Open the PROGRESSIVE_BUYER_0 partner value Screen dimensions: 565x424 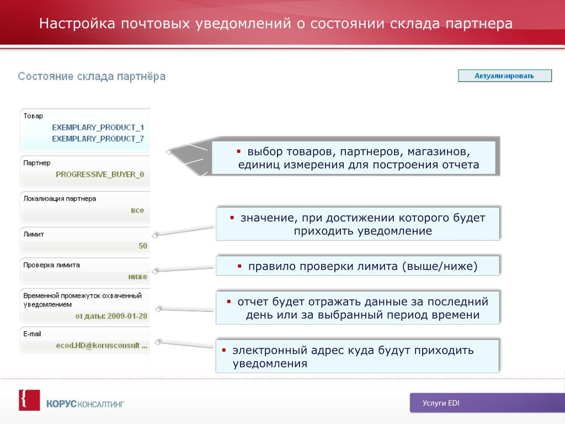point(100,174)
